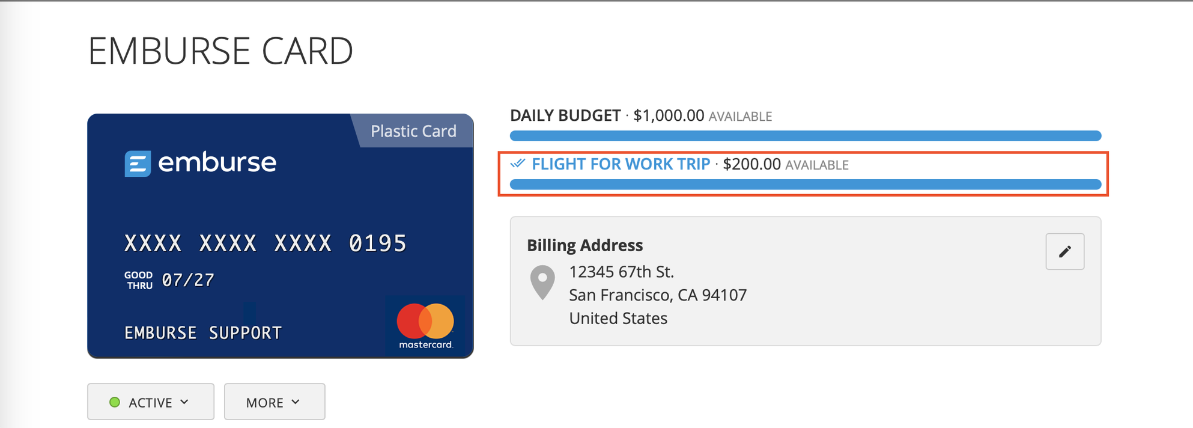Click the EMBURSE CARD page title
This screenshot has height=428, width=1193.
221,51
